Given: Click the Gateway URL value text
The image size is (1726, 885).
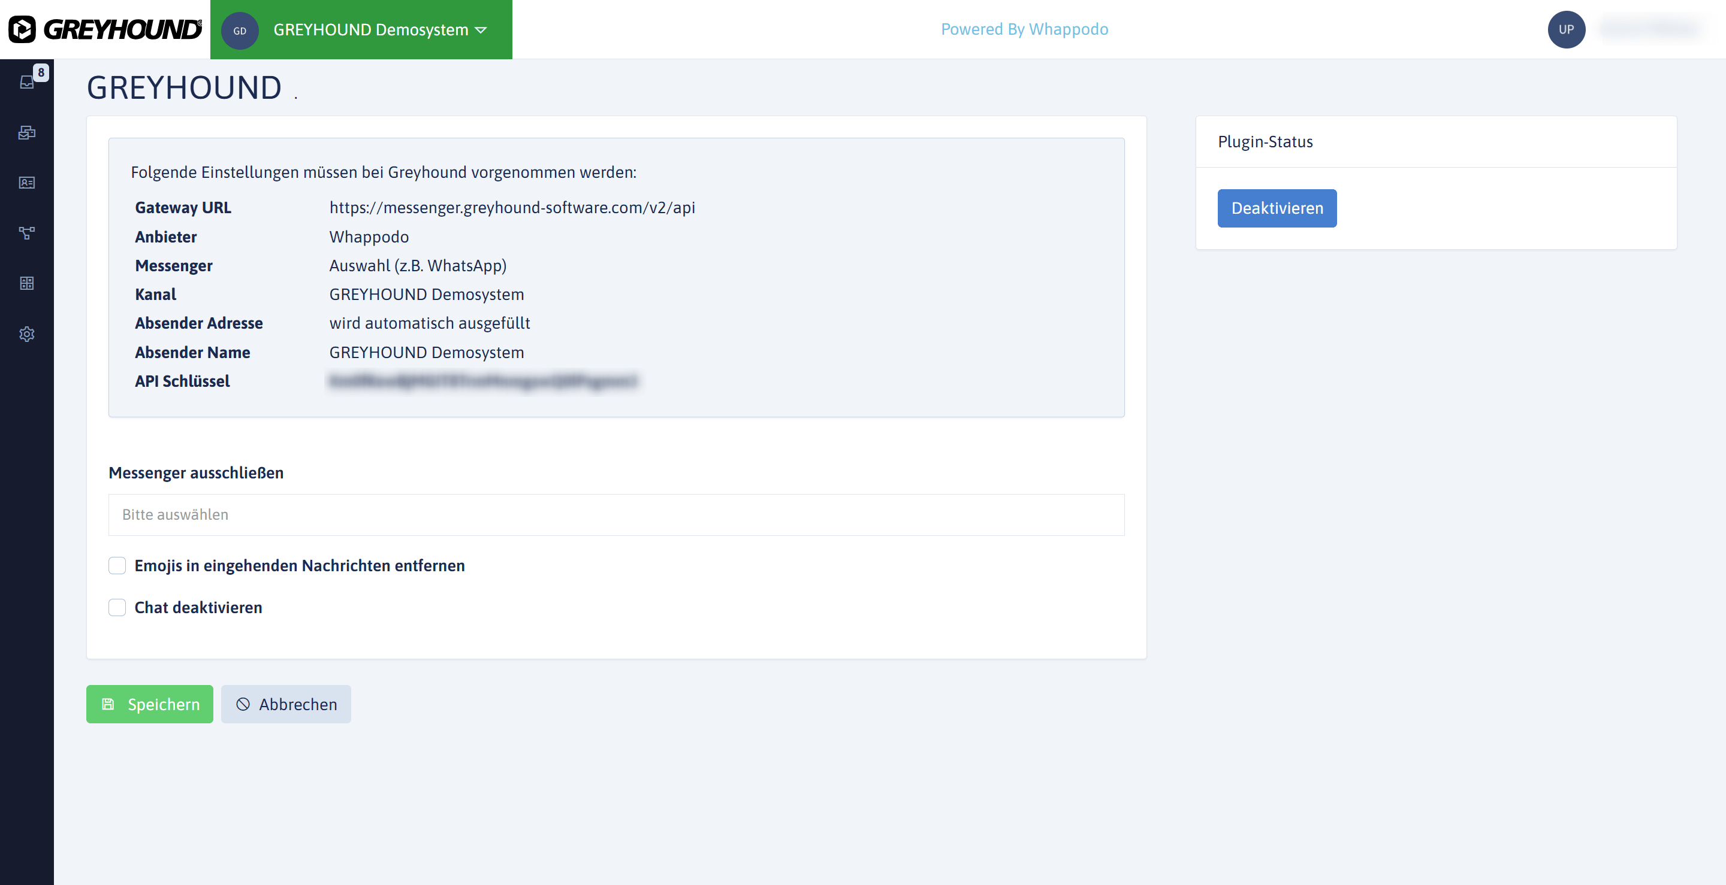Looking at the screenshot, I should pos(512,208).
